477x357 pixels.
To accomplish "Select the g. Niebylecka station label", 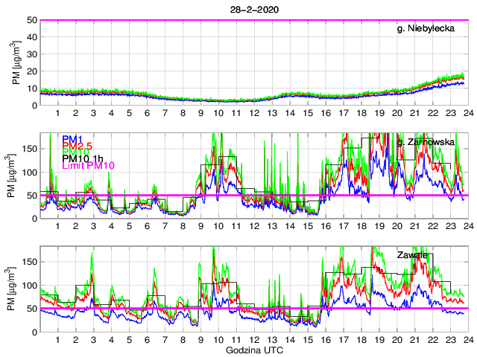I will coord(430,28).
